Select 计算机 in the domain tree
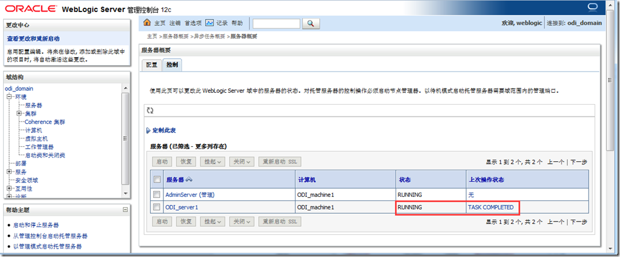The height and width of the screenshot is (257, 620). [x=34, y=130]
